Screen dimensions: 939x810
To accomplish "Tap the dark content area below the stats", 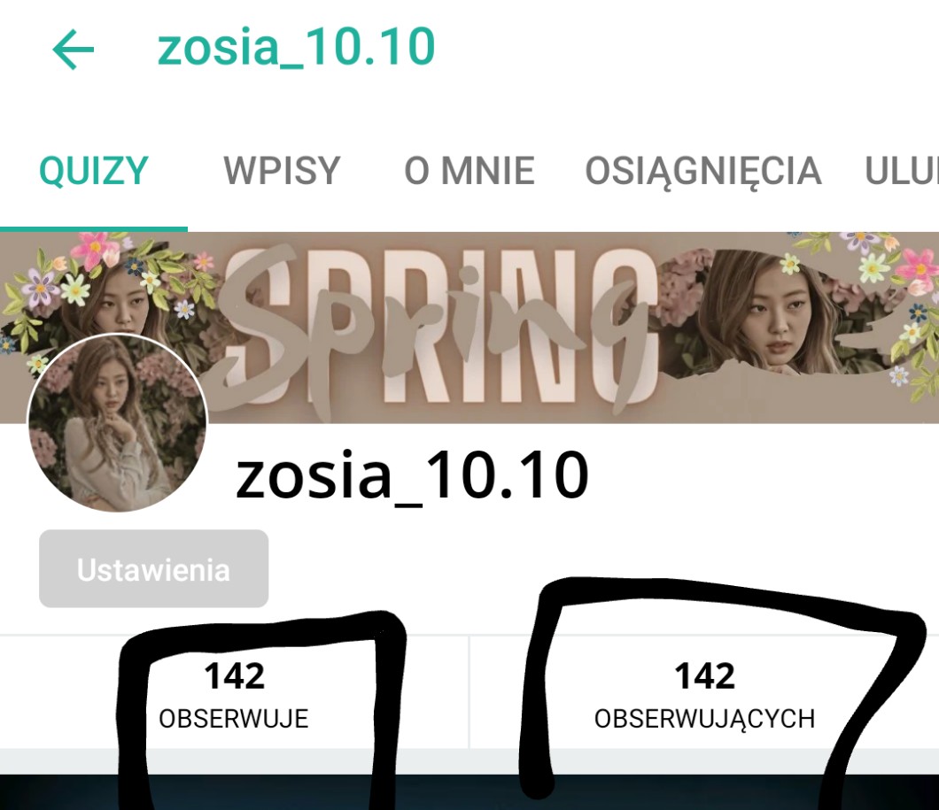I will tap(469, 792).
